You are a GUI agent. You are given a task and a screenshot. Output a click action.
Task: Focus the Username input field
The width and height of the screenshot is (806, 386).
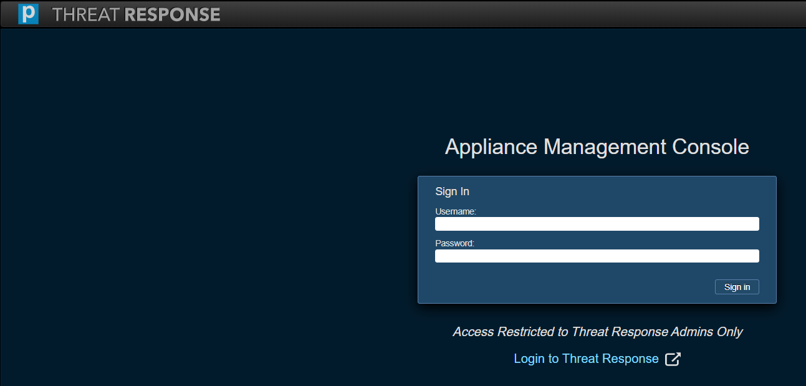(x=597, y=224)
